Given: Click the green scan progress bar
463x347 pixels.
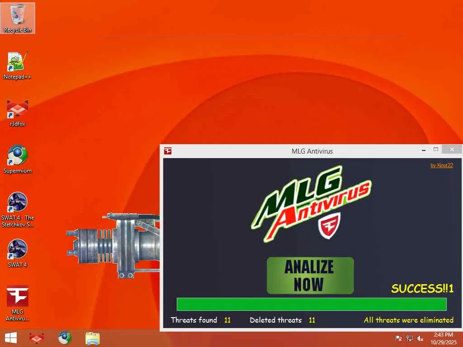Looking at the screenshot, I should [x=312, y=304].
